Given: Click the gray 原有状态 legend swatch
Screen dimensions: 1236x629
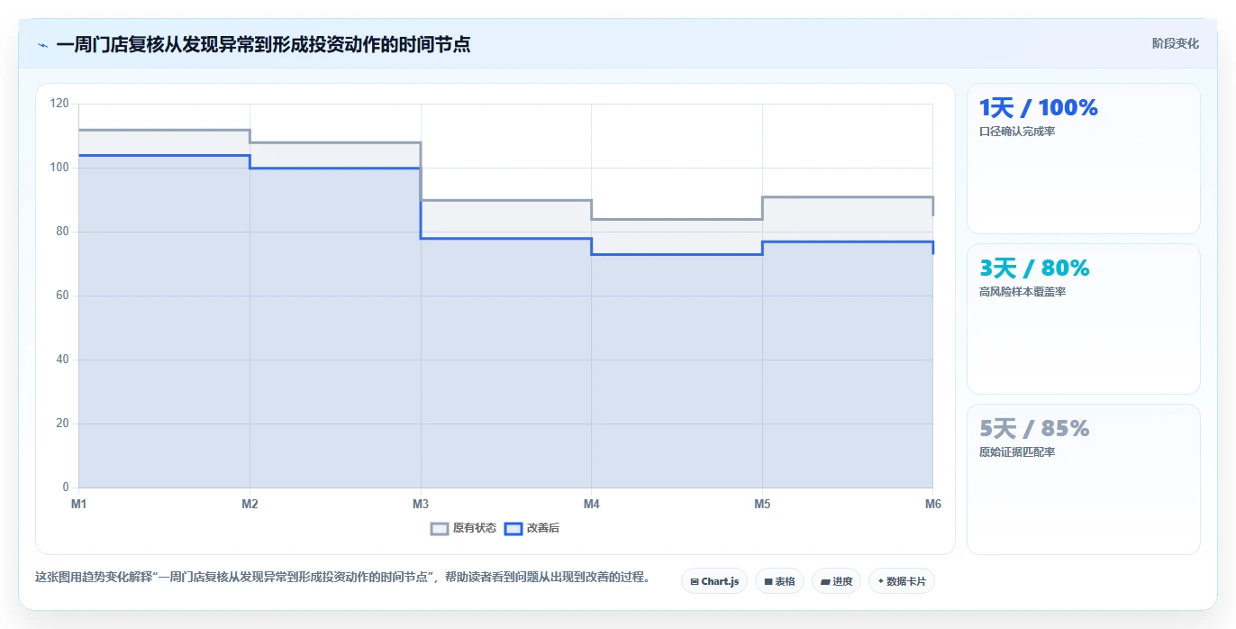Looking at the screenshot, I should (440, 528).
